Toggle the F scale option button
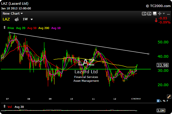The width and height of the screenshot is (172, 114). coord(167,101)
